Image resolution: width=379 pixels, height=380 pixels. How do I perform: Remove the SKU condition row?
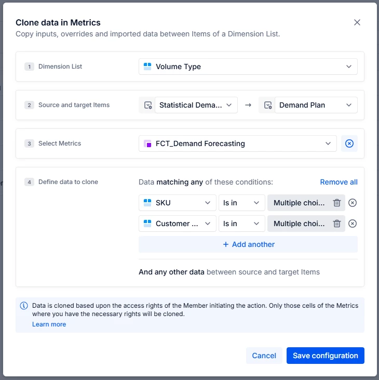[x=353, y=203]
